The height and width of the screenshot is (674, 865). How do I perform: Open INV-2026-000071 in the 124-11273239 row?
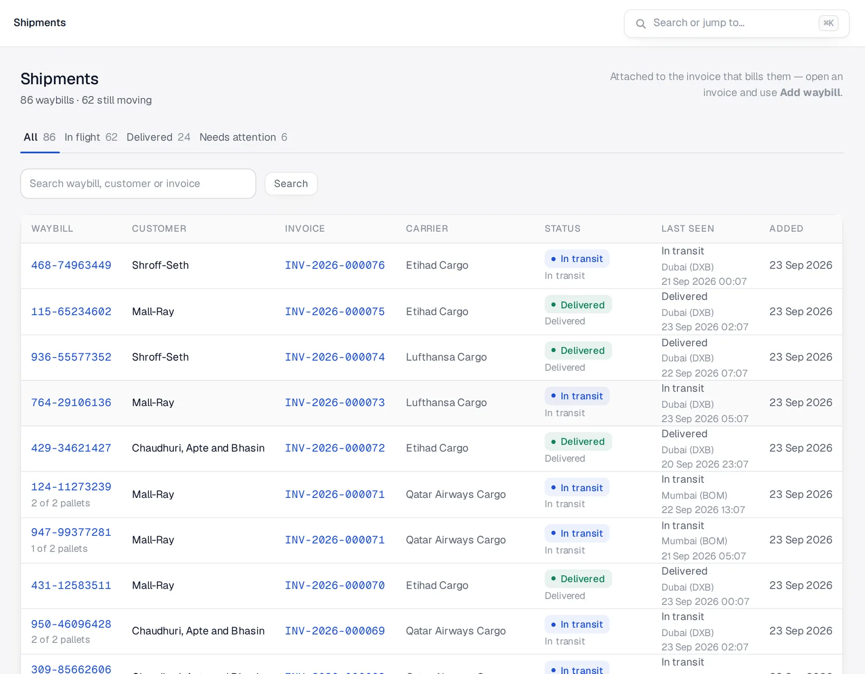pyautogui.click(x=335, y=494)
